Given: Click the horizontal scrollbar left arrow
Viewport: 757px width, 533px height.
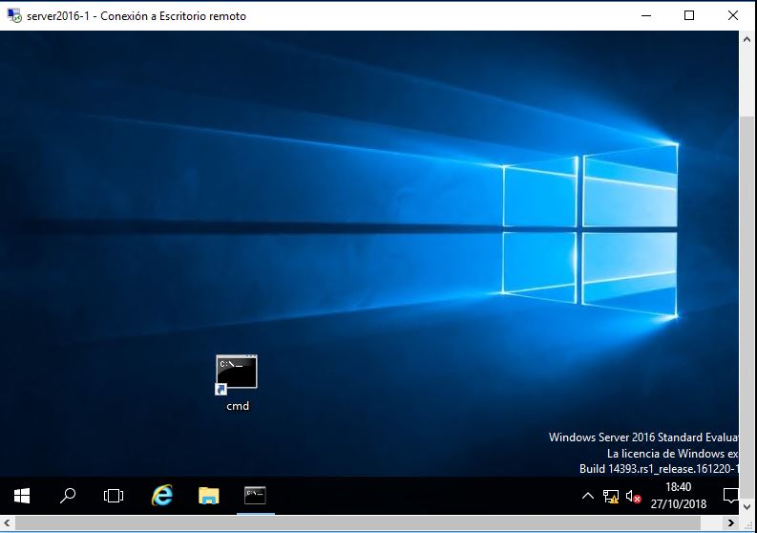Looking at the screenshot, I should click(8, 523).
